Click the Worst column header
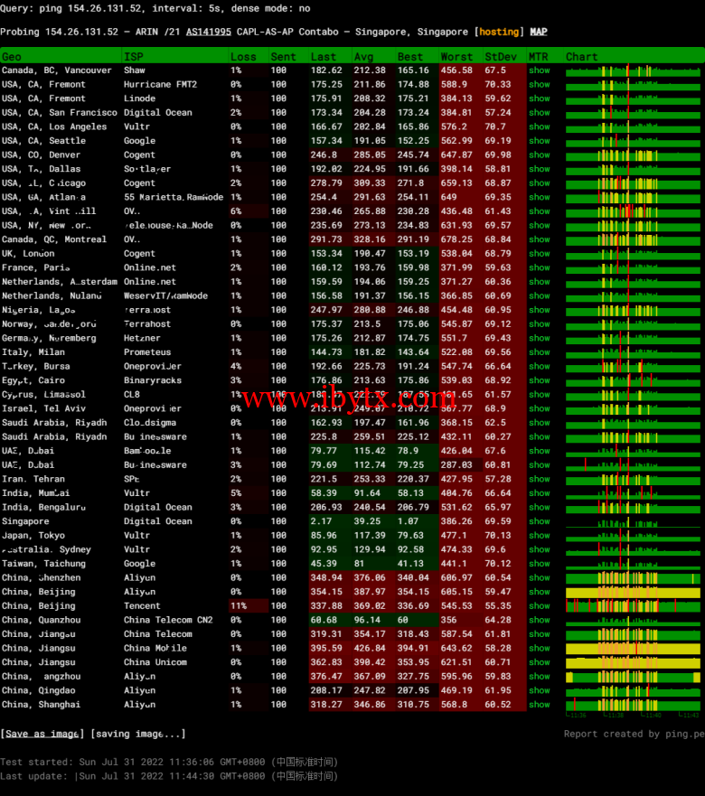 tap(456, 56)
